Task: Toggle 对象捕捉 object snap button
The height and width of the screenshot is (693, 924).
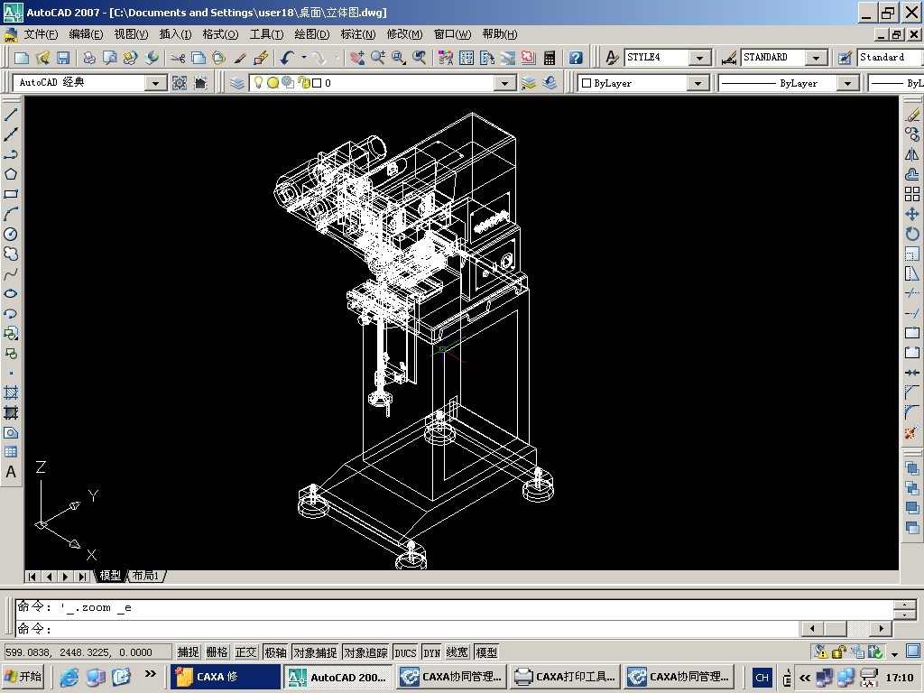Action: click(x=315, y=652)
